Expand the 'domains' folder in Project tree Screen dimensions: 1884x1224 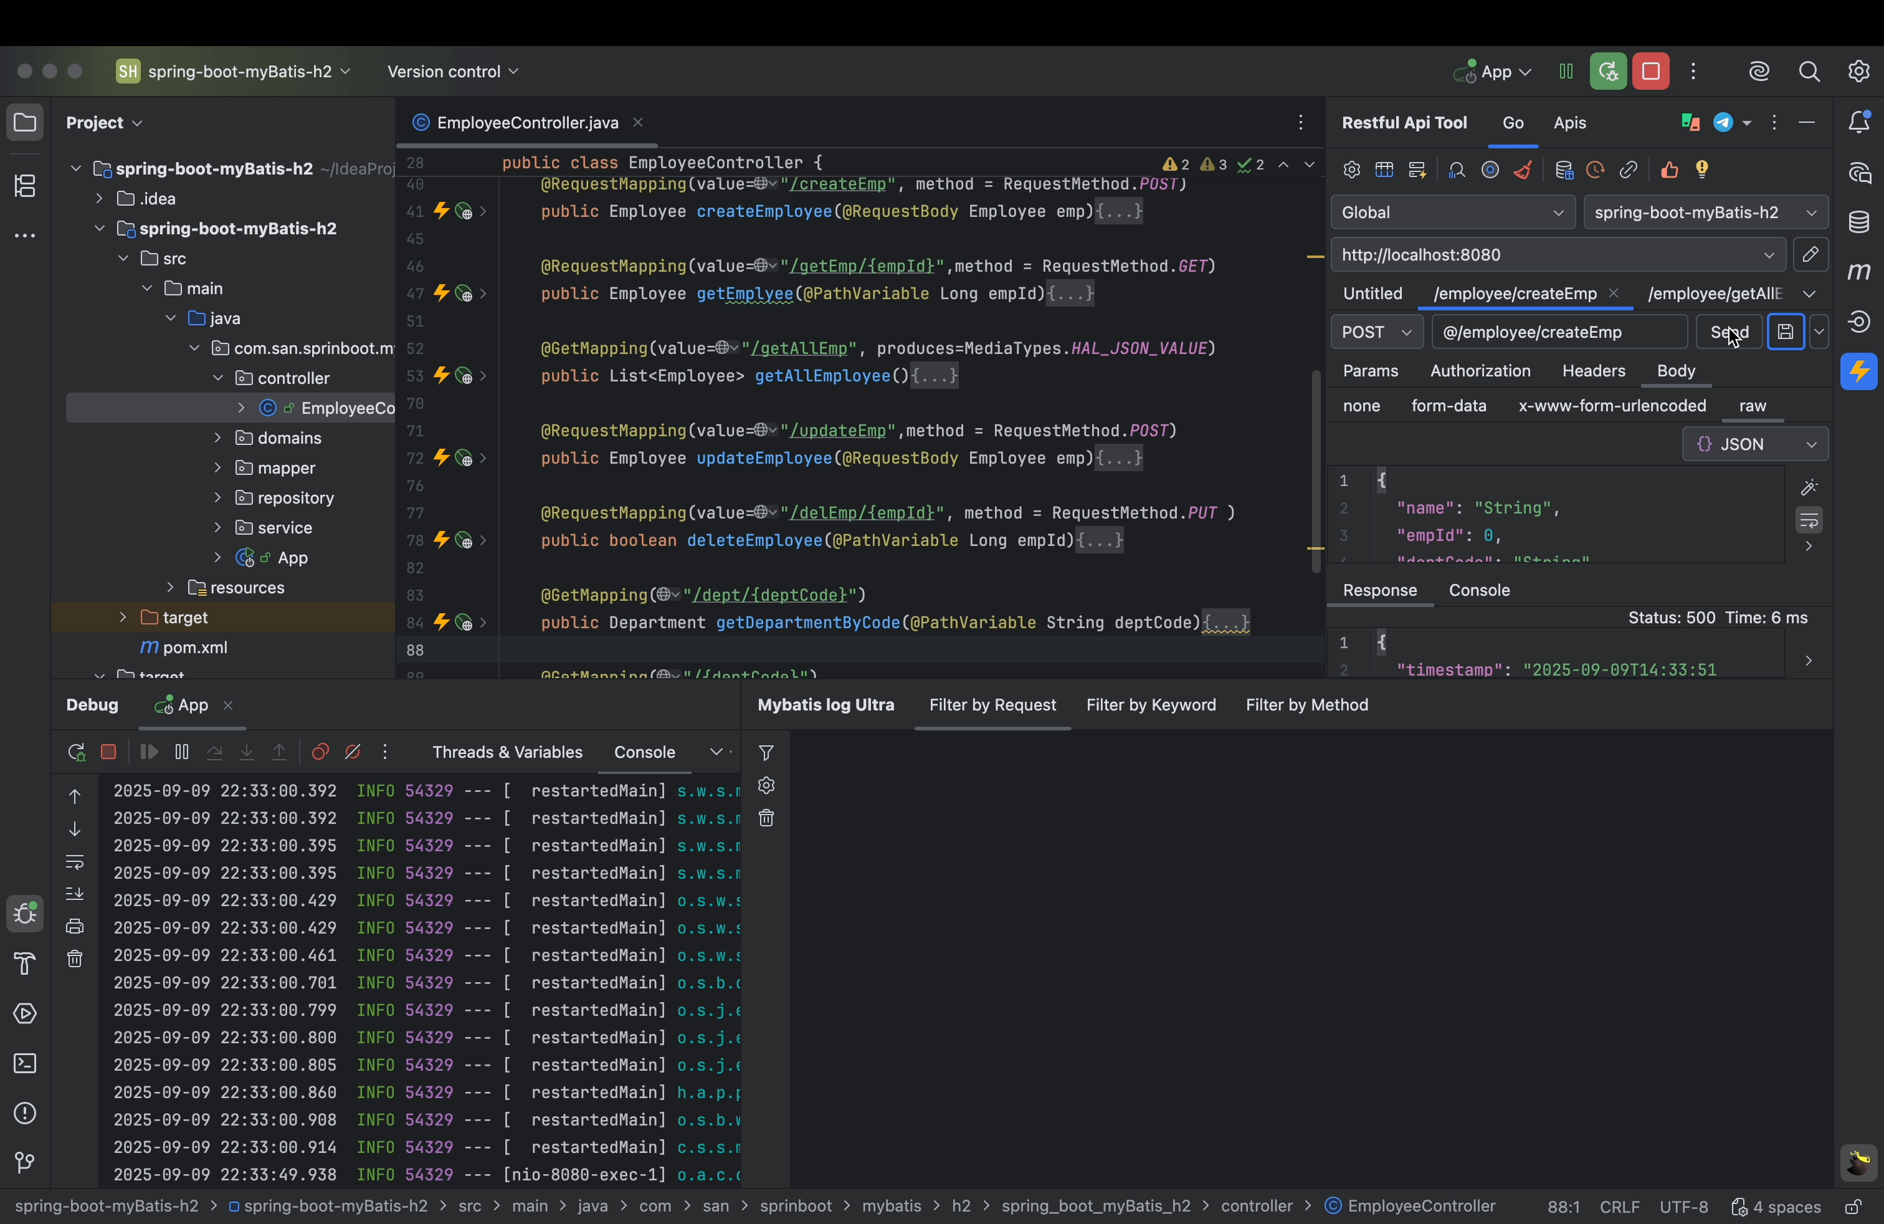tap(217, 439)
